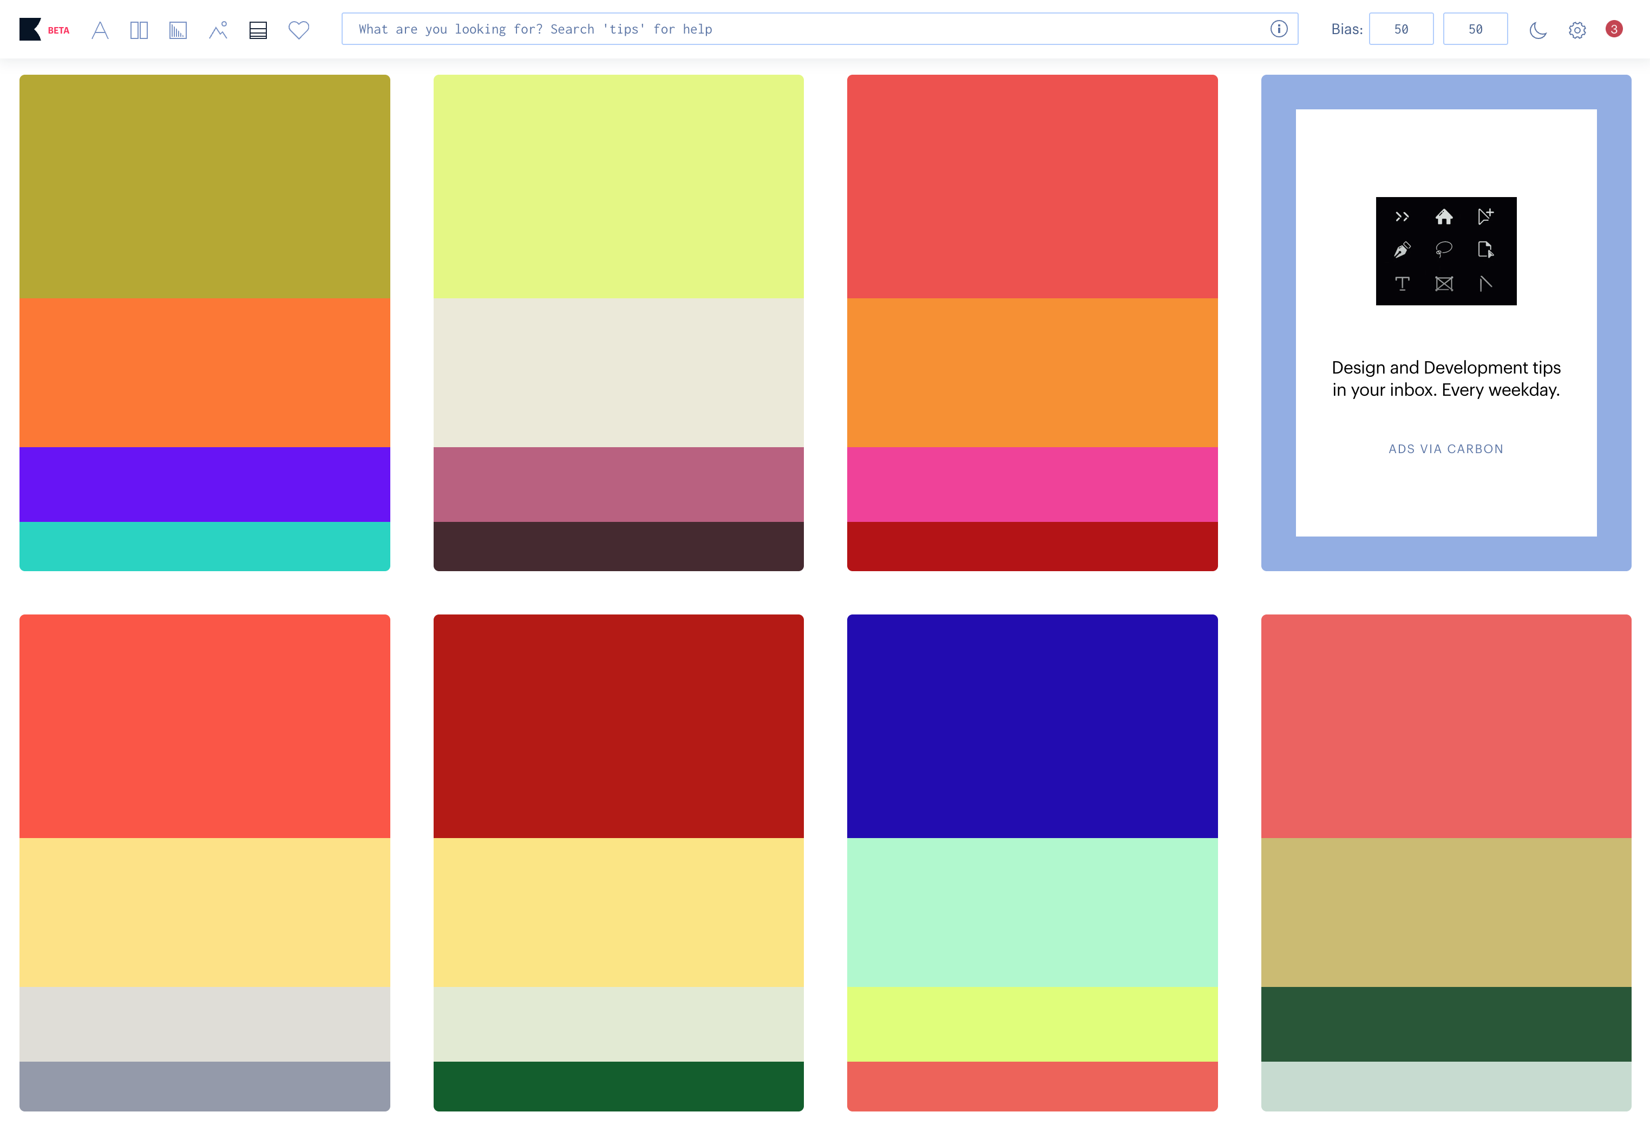Select the mint green stripe in blue palette

click(1031, 912)
